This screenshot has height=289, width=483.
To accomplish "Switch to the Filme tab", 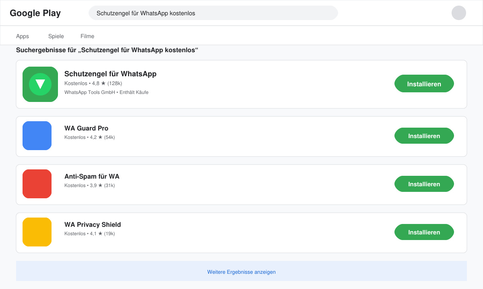I will tap(87, 36).
